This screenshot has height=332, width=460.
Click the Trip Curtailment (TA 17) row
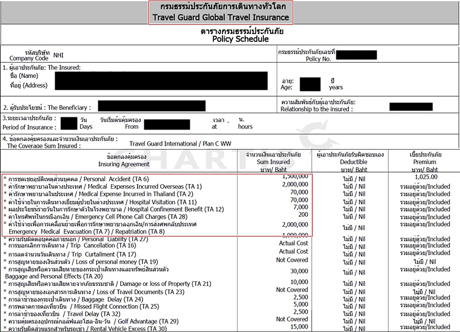coord(70,254)
